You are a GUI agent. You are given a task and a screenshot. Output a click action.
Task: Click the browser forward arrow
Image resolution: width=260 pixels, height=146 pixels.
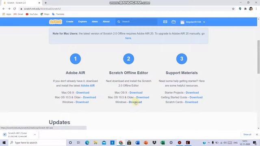[x=9, y=9]
